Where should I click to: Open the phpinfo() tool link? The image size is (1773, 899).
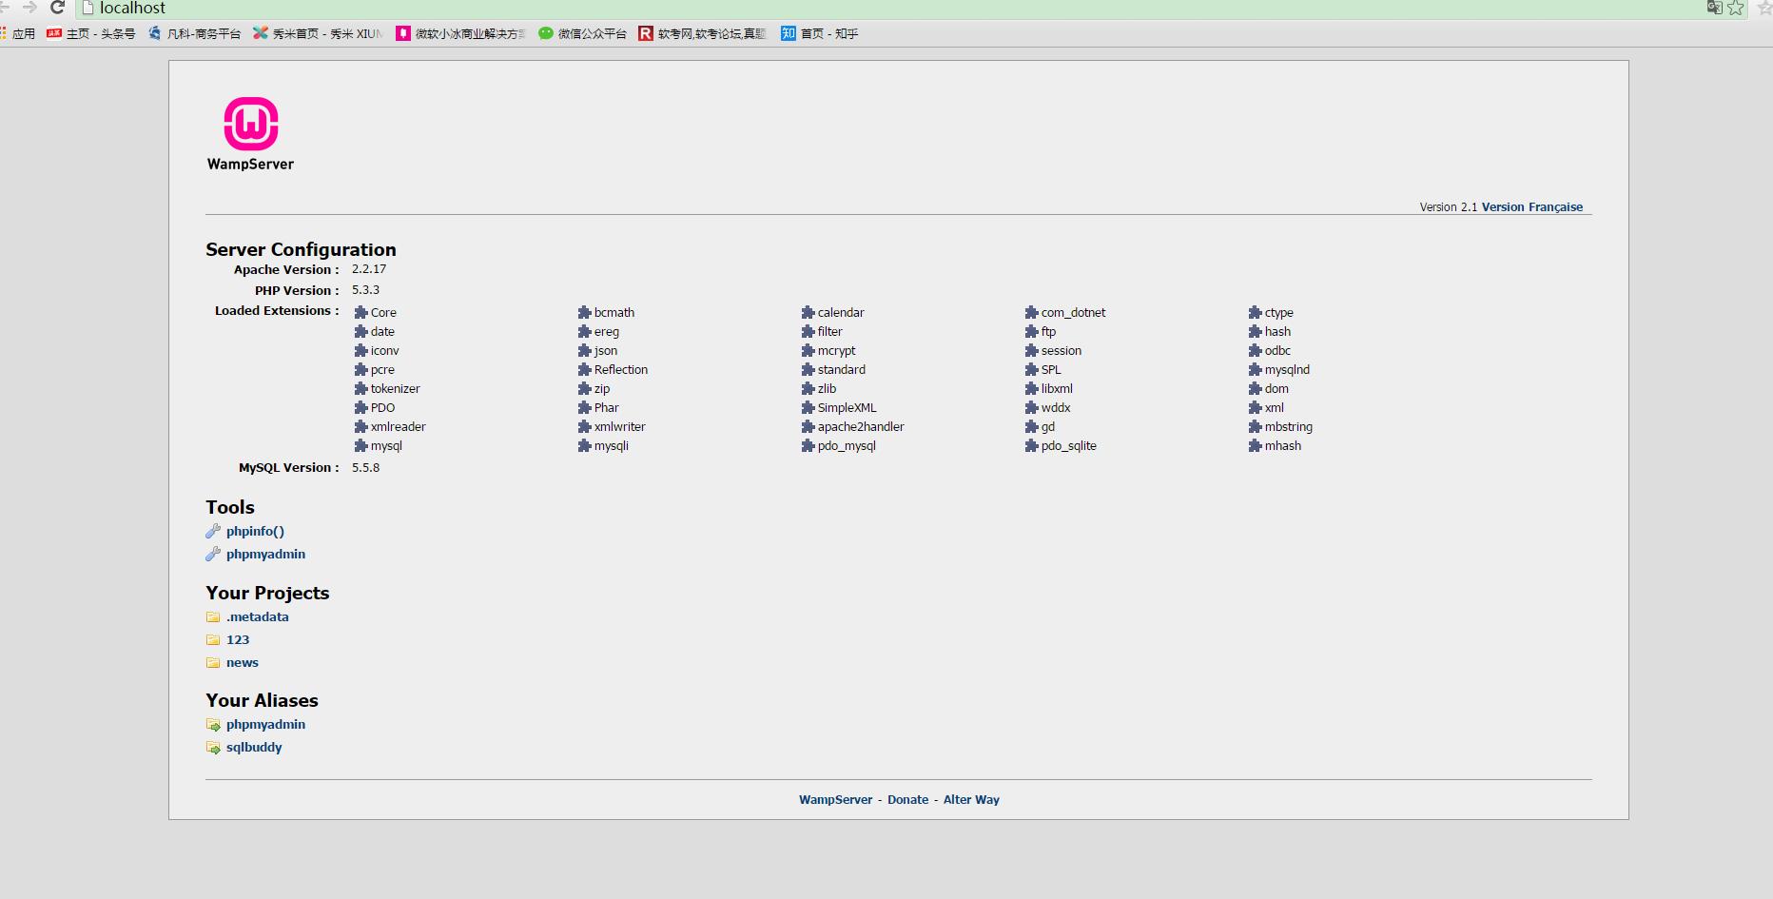pos(255,531)
